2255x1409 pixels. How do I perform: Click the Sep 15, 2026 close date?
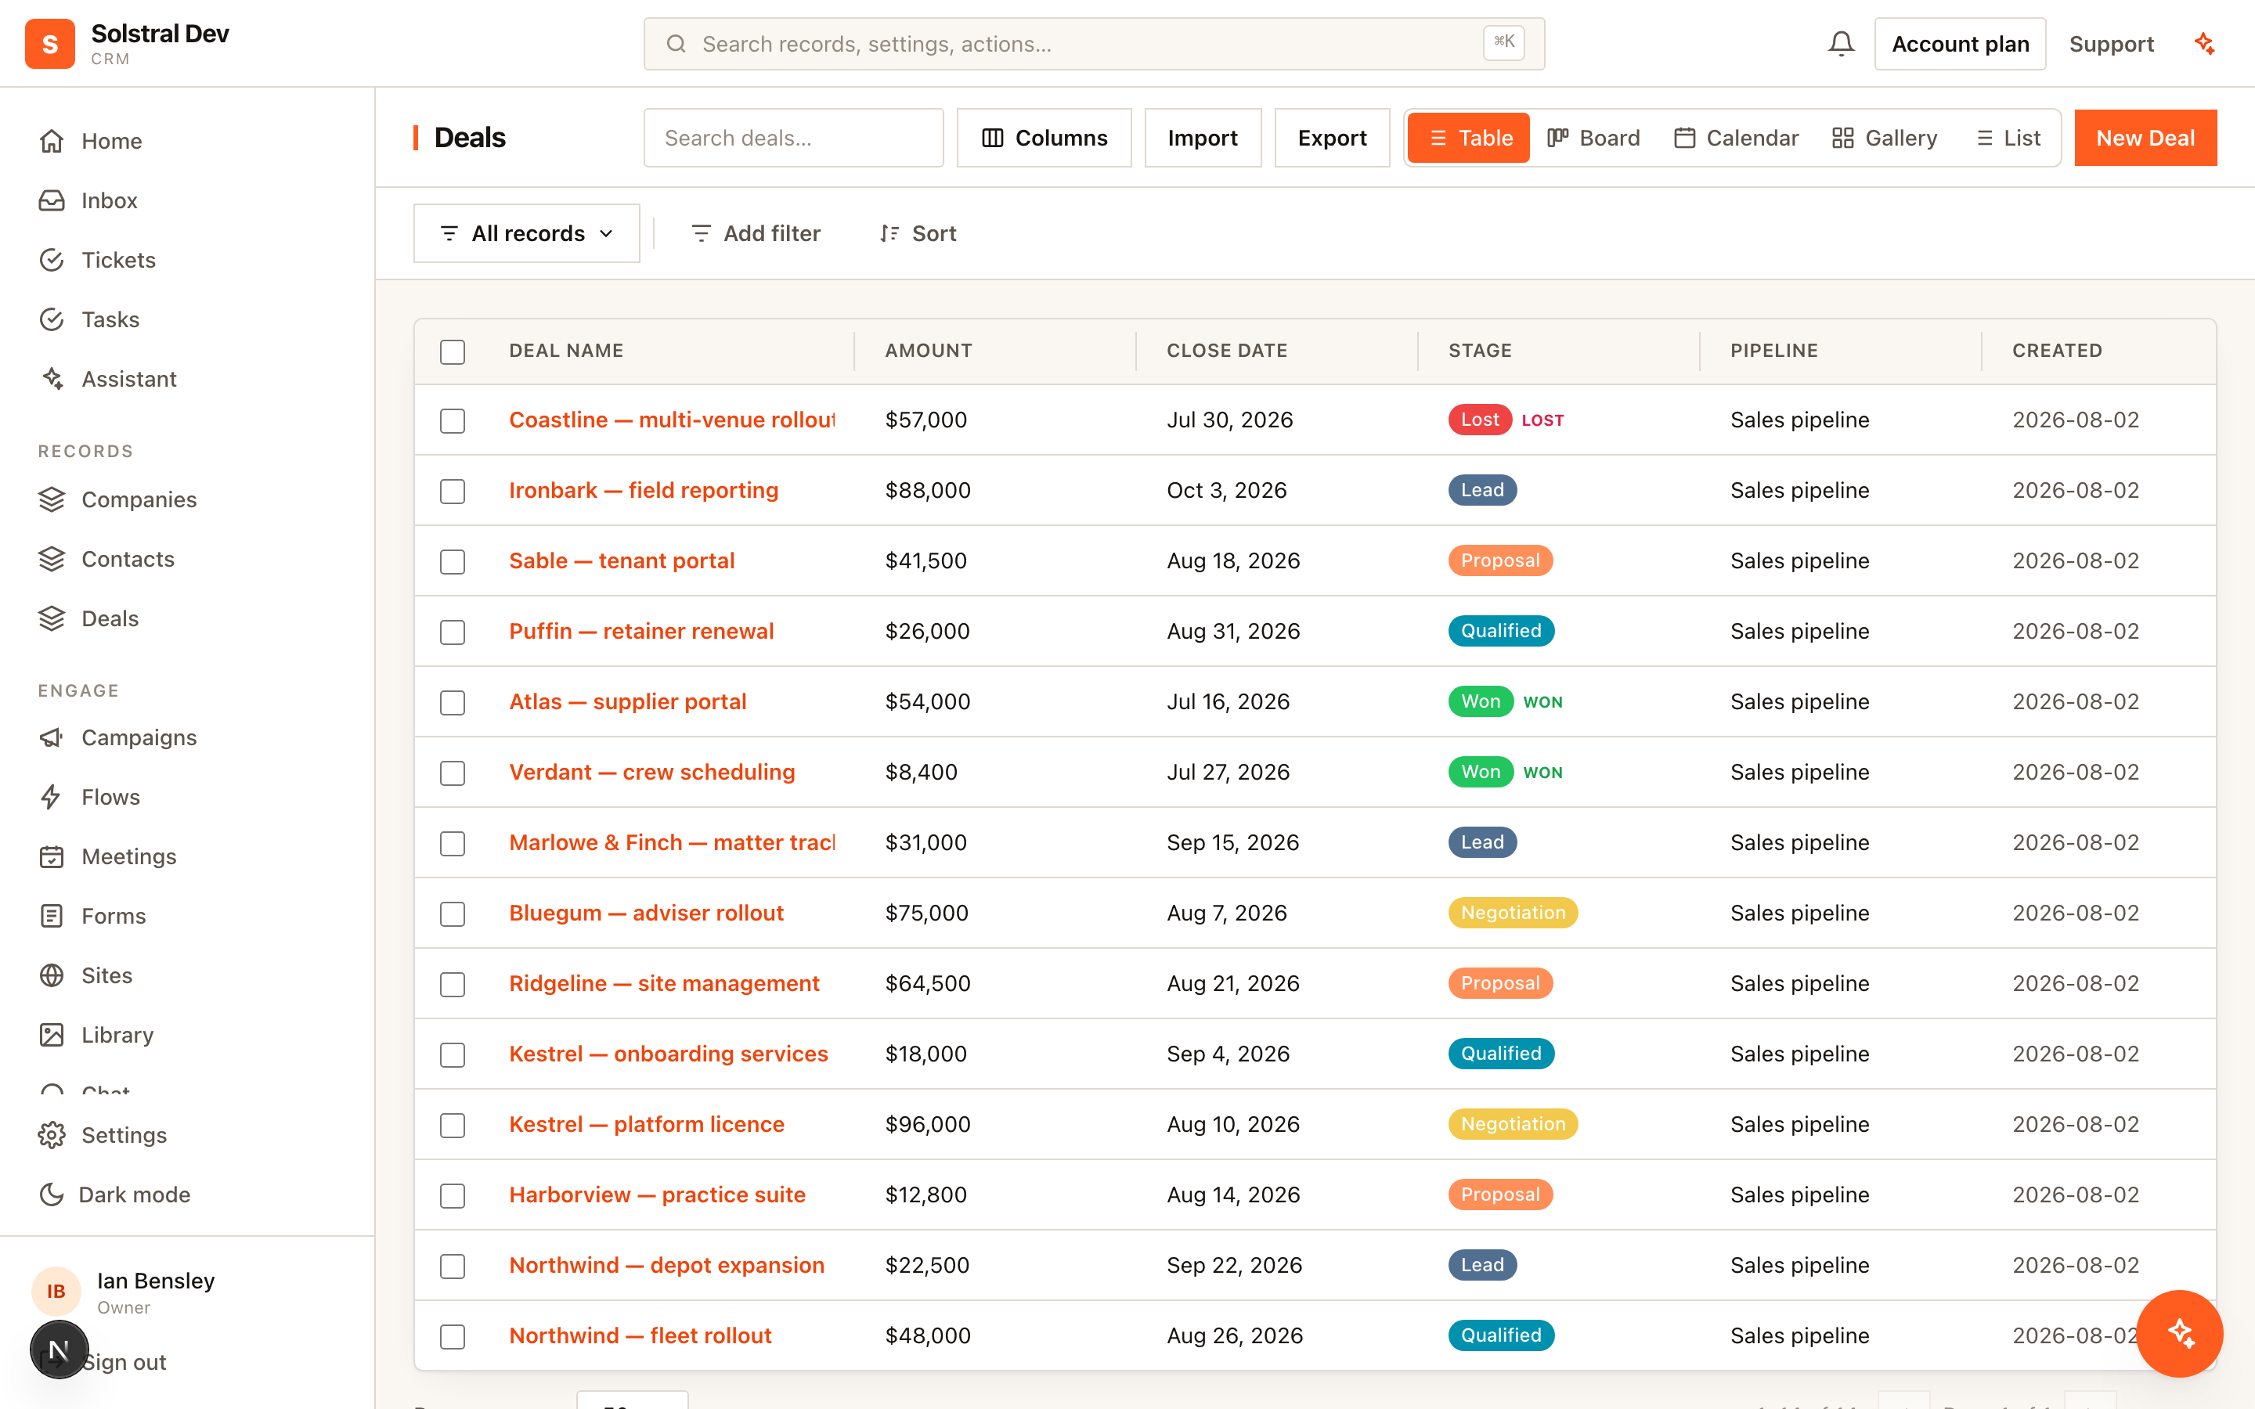coord(1232,842)
